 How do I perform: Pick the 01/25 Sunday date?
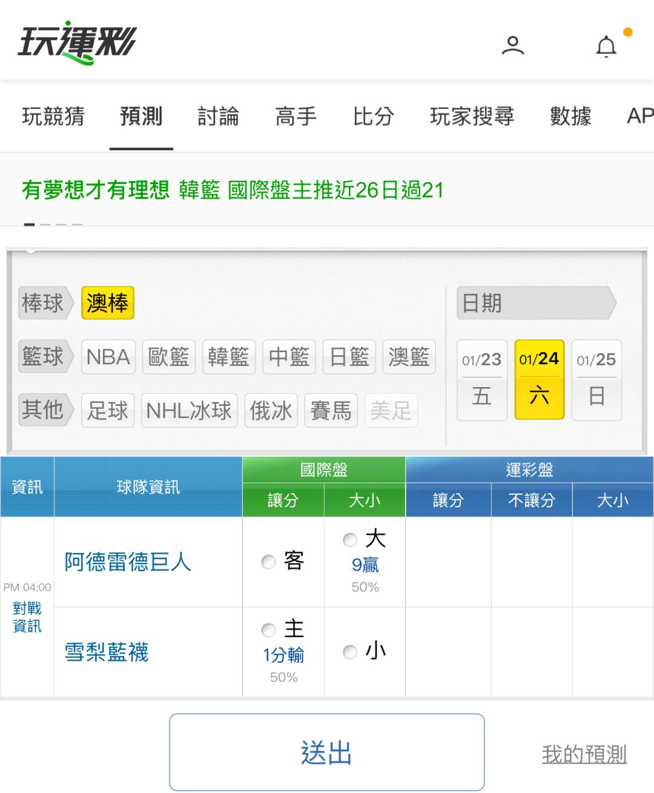pyautogui.click(x=596, y=380)
